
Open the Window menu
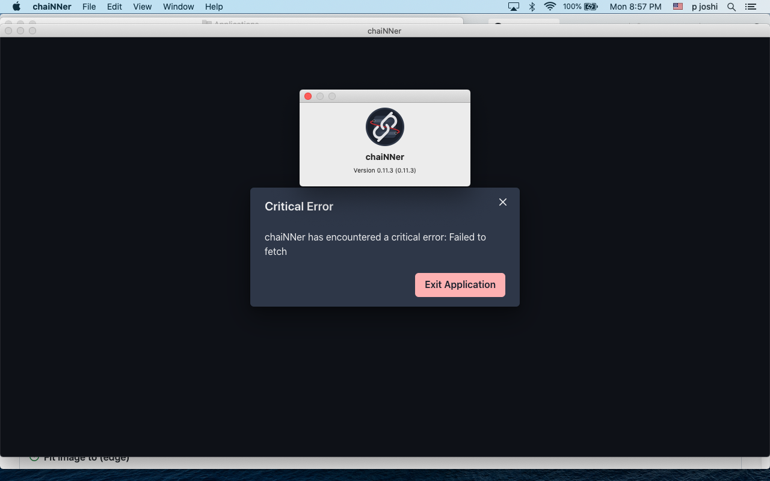(x=179, y=7)
